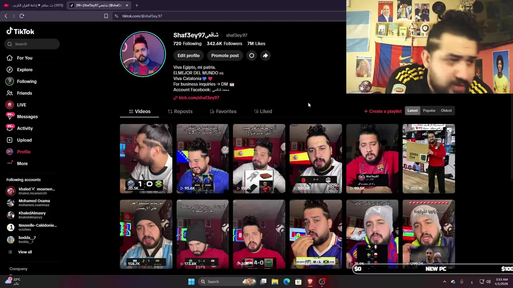This screenshot has height=288, width=513.
Task: Open a new browser tab
Action: (x=137, y=5)
